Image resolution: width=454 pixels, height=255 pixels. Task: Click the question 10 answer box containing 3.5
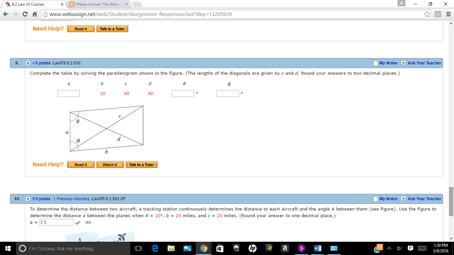56,222
